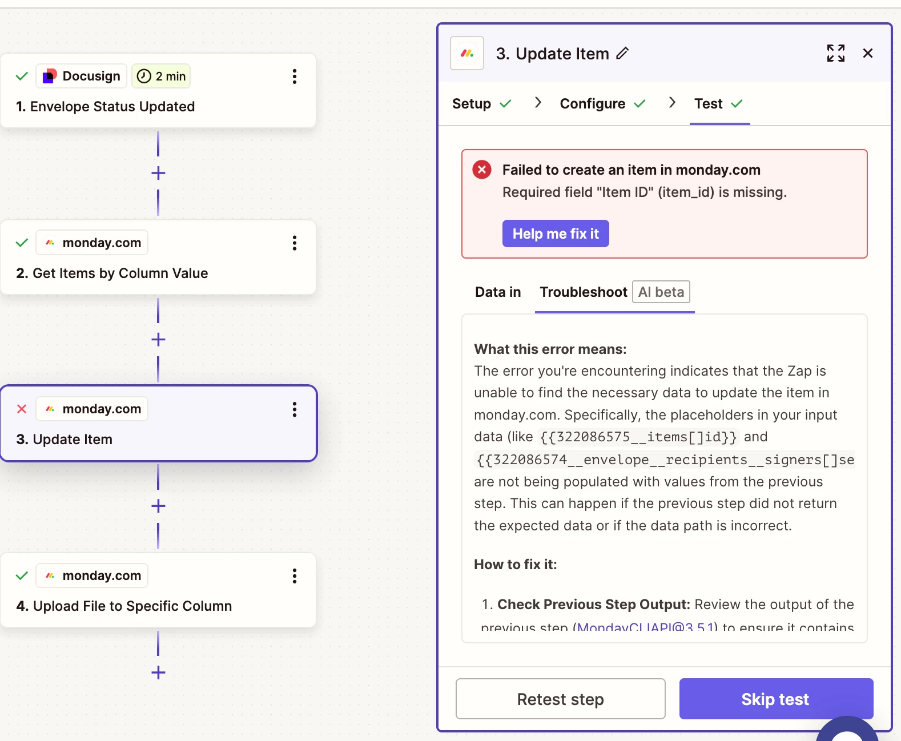901x741 pixels.
Task: Select the Troubleshoot tab
Action: point(584,292)
